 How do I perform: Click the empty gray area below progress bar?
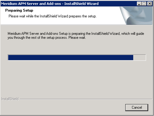[76, 78]
